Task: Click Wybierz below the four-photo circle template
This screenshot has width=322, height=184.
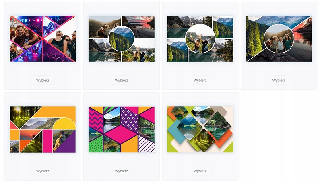Action: [122, 80]
